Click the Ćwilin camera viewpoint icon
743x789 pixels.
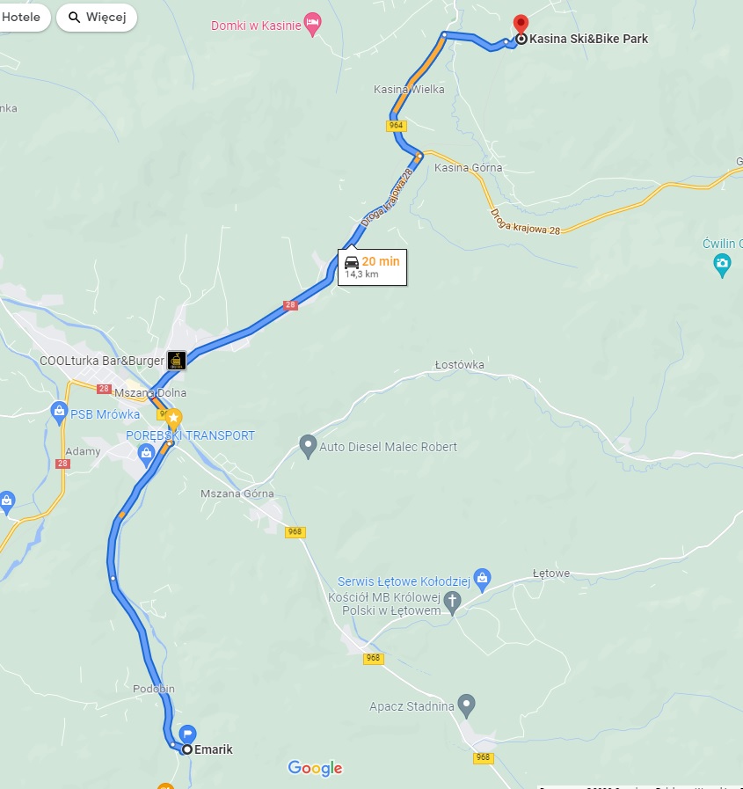723,265
